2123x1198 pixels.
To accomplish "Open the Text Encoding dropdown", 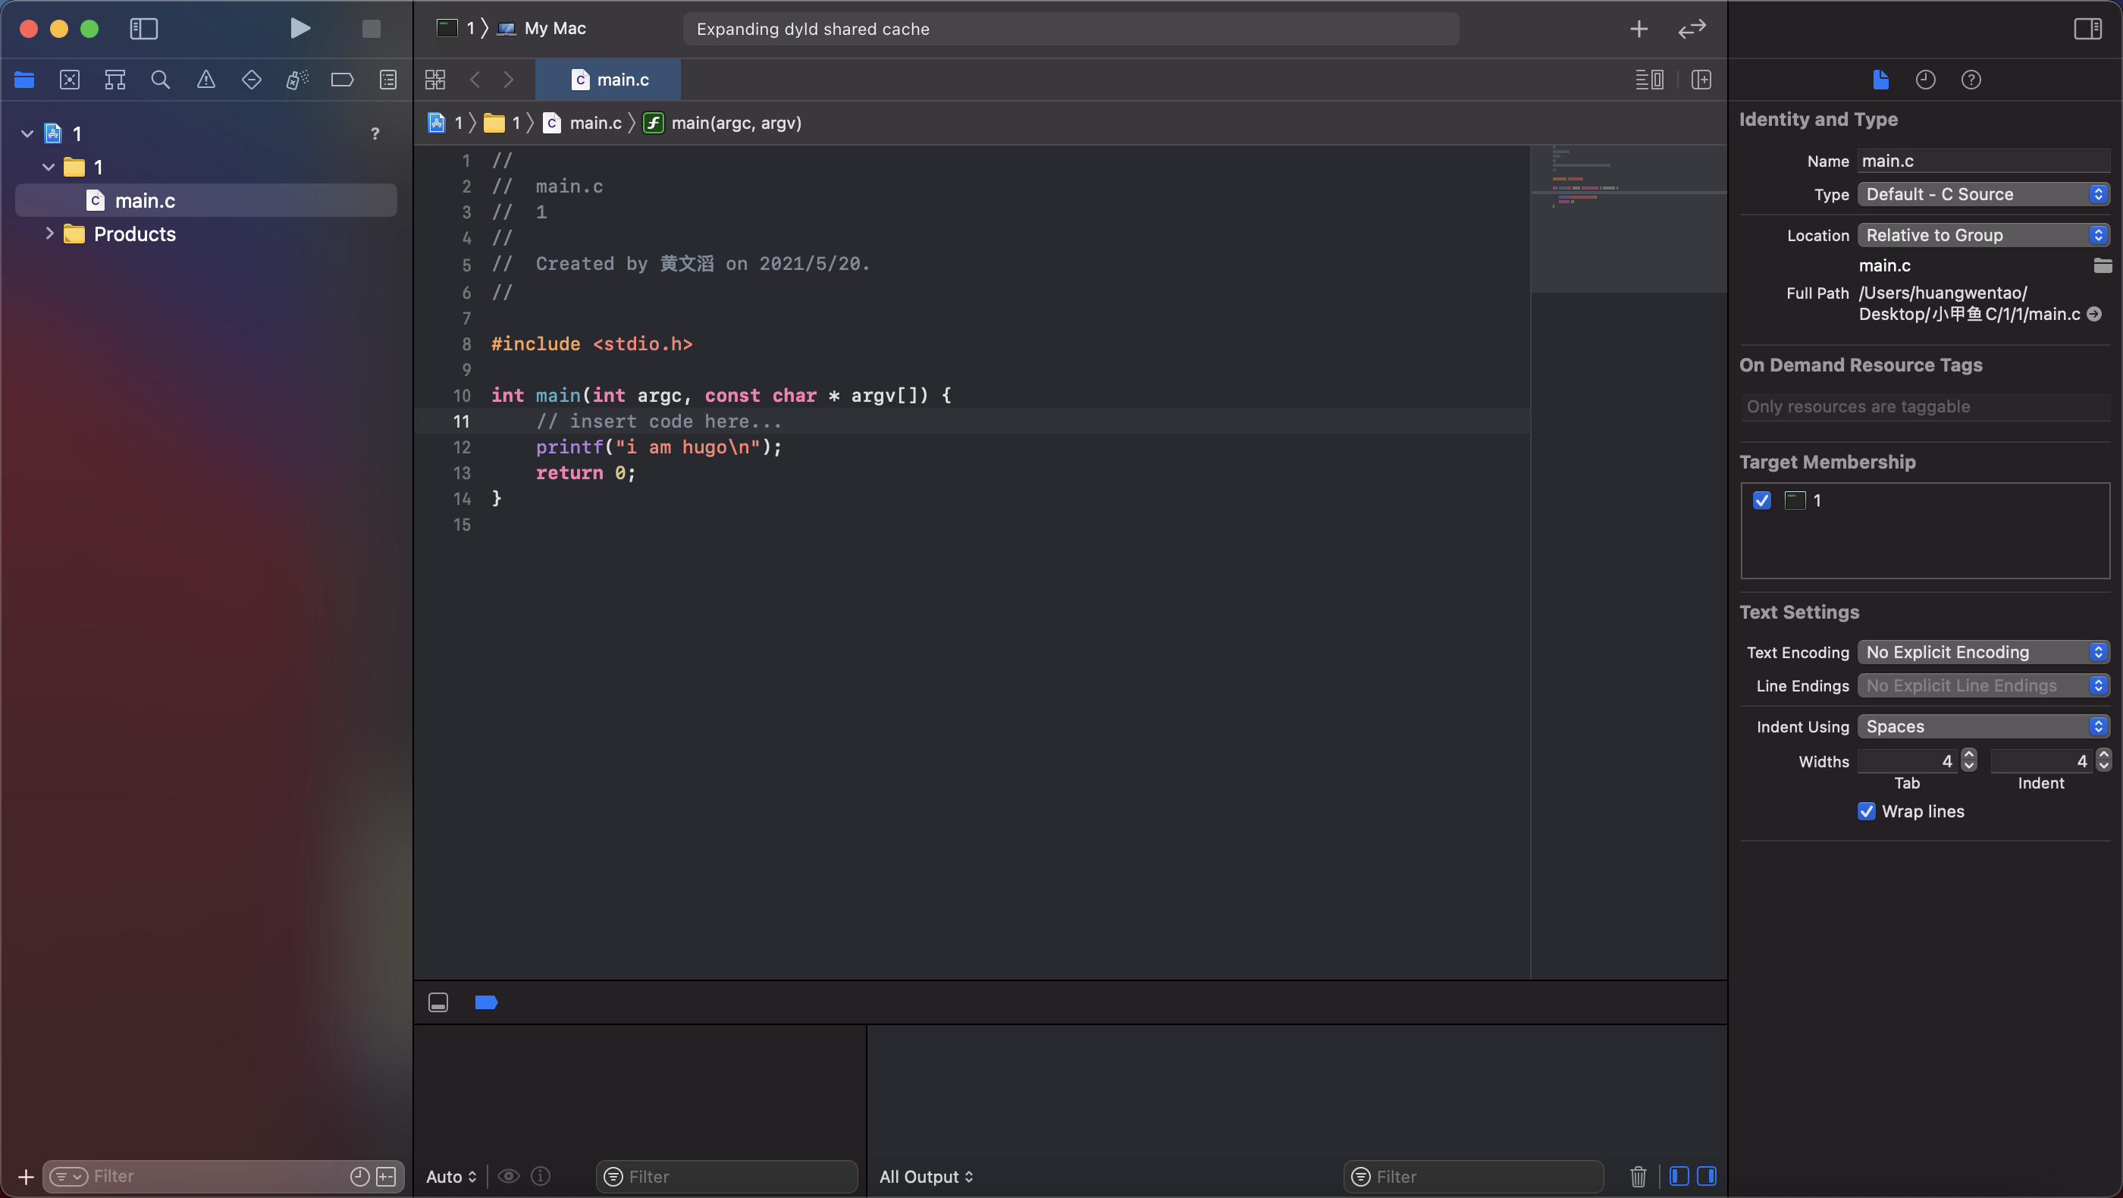I will [1983, 653].
